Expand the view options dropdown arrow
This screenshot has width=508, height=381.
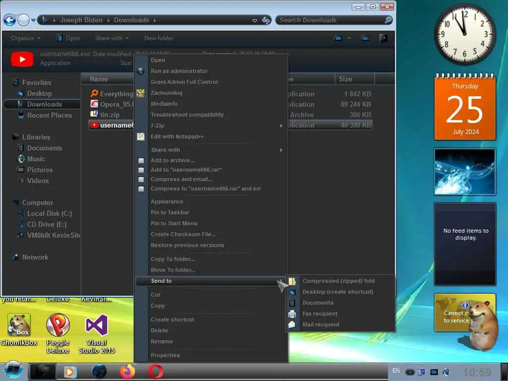click(x=349, y=38)
